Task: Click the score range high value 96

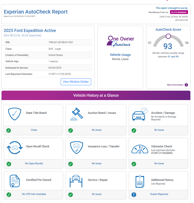Action: (187, 43)
